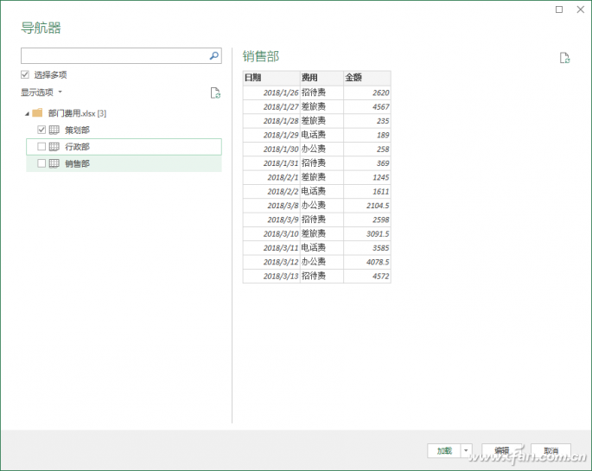Click the 取消 button
The image size is (592, 471).
551,450
